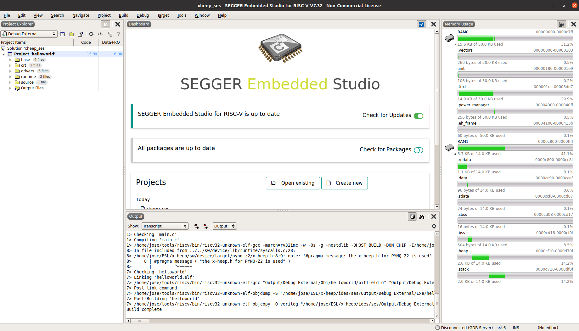This screenshot has width=579, height=331.
Task: Expand the runtime folder
Action: (10, 77)
